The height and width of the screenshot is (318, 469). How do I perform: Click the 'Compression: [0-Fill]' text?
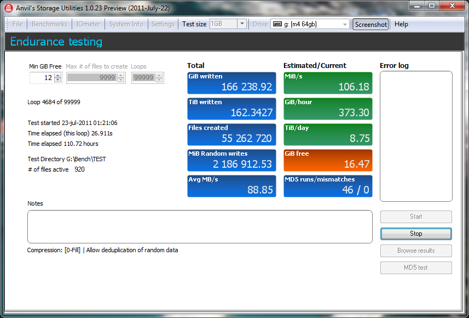54,250
